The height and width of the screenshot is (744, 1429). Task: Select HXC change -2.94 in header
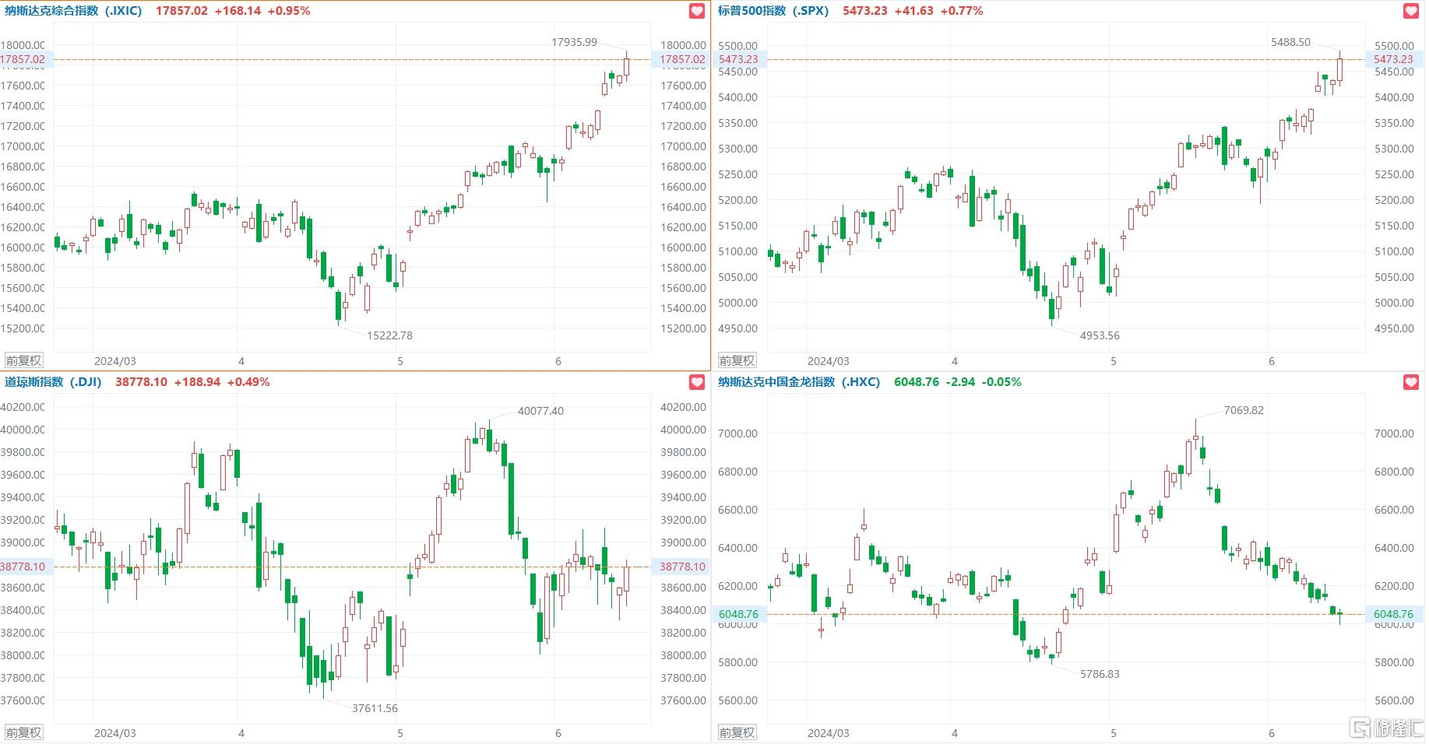tap(961, 382)
